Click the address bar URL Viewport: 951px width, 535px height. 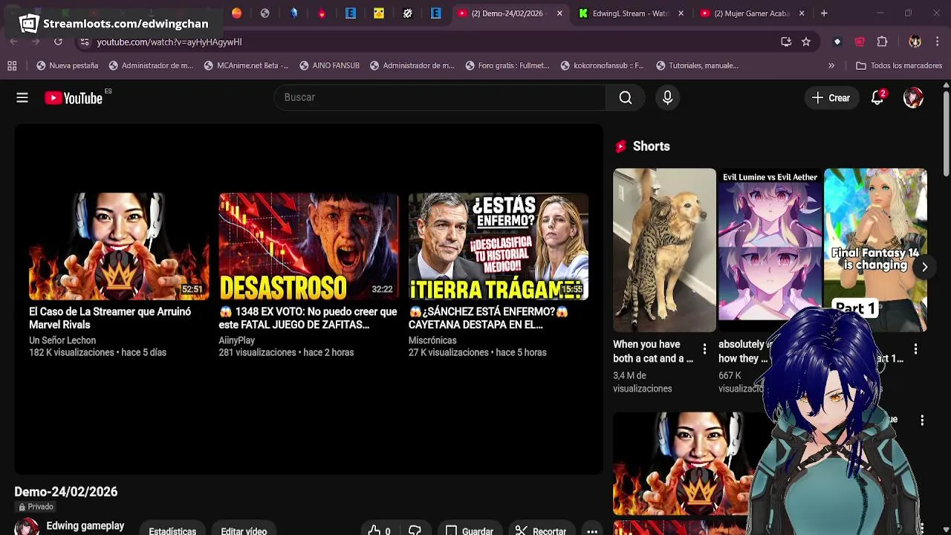(x=169, y=42)
